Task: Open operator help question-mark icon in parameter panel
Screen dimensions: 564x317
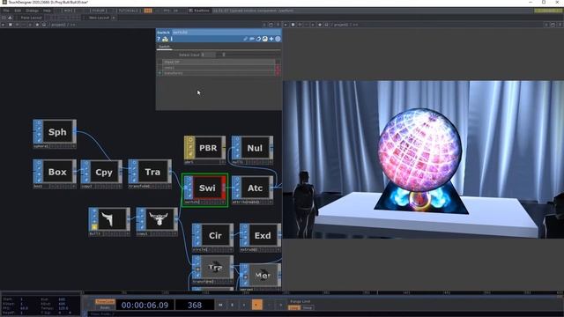Action: pos(159,39)
